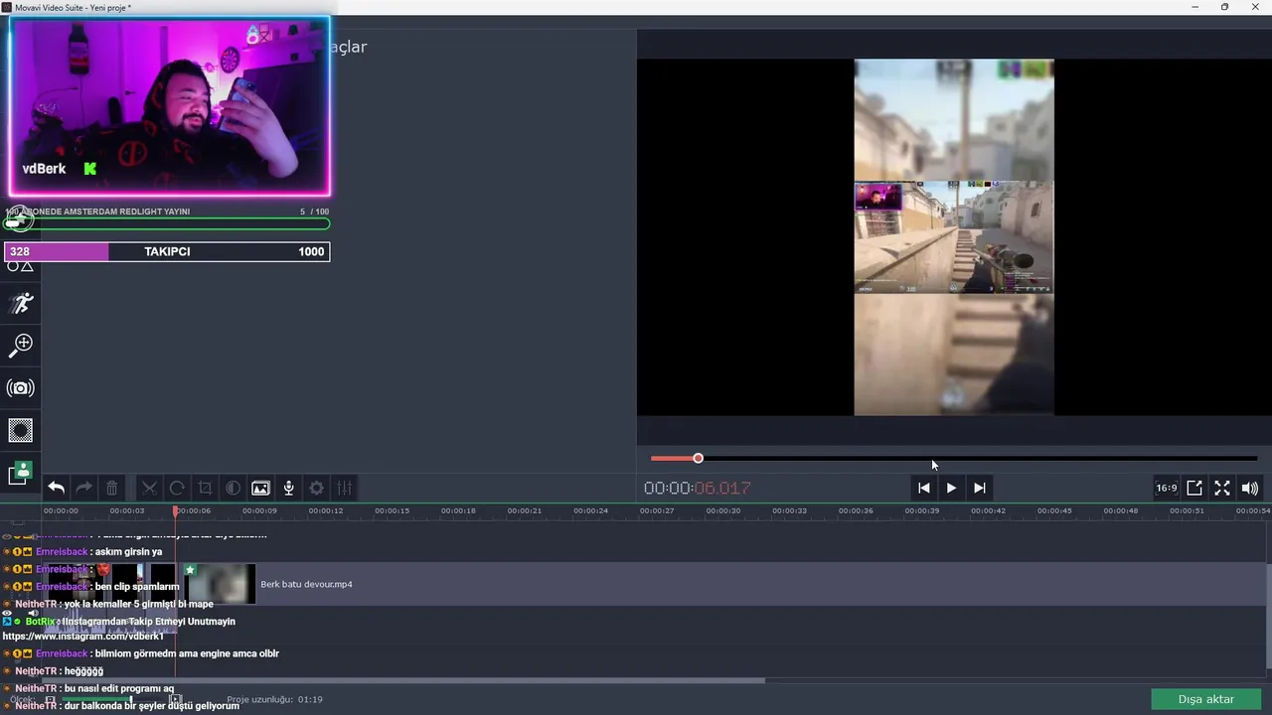Delete the selected clip with trash icon
Viewport: 1272px width, 715px height.
click(x=112, y=488)
